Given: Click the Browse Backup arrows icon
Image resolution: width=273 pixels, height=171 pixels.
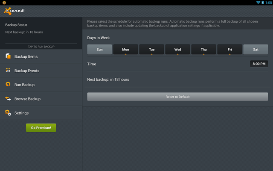Looking at the screenshot, I should (8, 99).
